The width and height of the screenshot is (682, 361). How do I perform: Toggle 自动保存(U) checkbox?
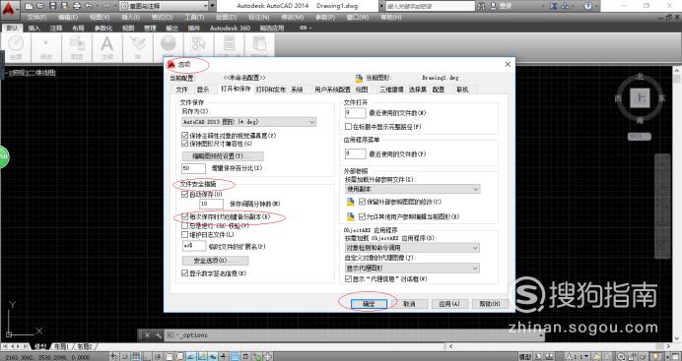185,195
